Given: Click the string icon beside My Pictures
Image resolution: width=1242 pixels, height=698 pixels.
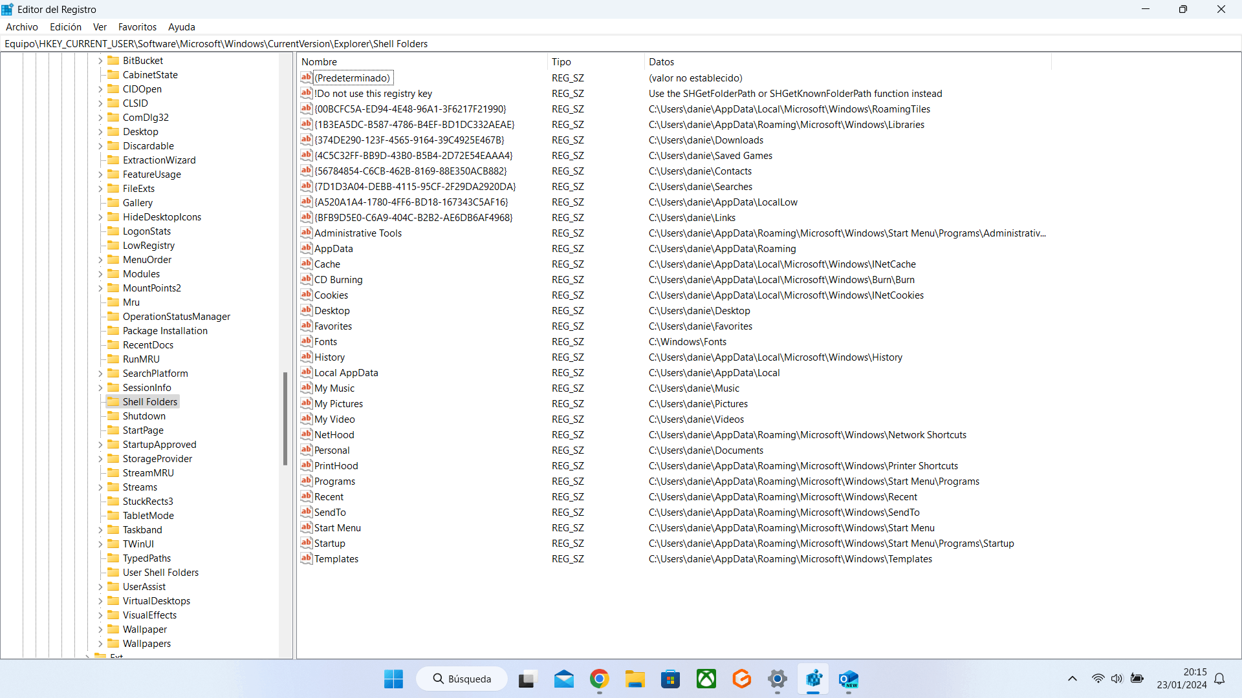Looking at the screenshot, I should pyautogui.click(x=307, y=403).
